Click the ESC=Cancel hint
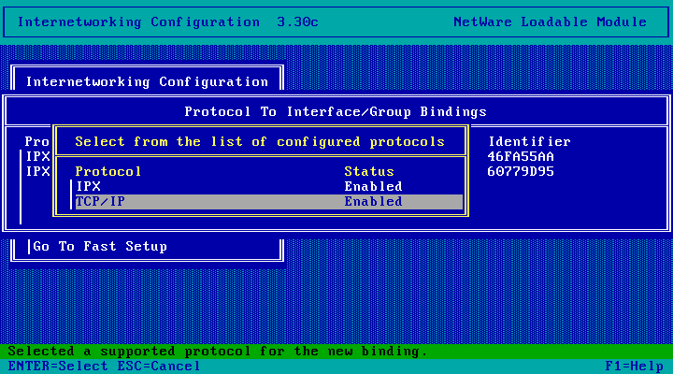Viewport: 673px width, 374px height. [159, 367]
